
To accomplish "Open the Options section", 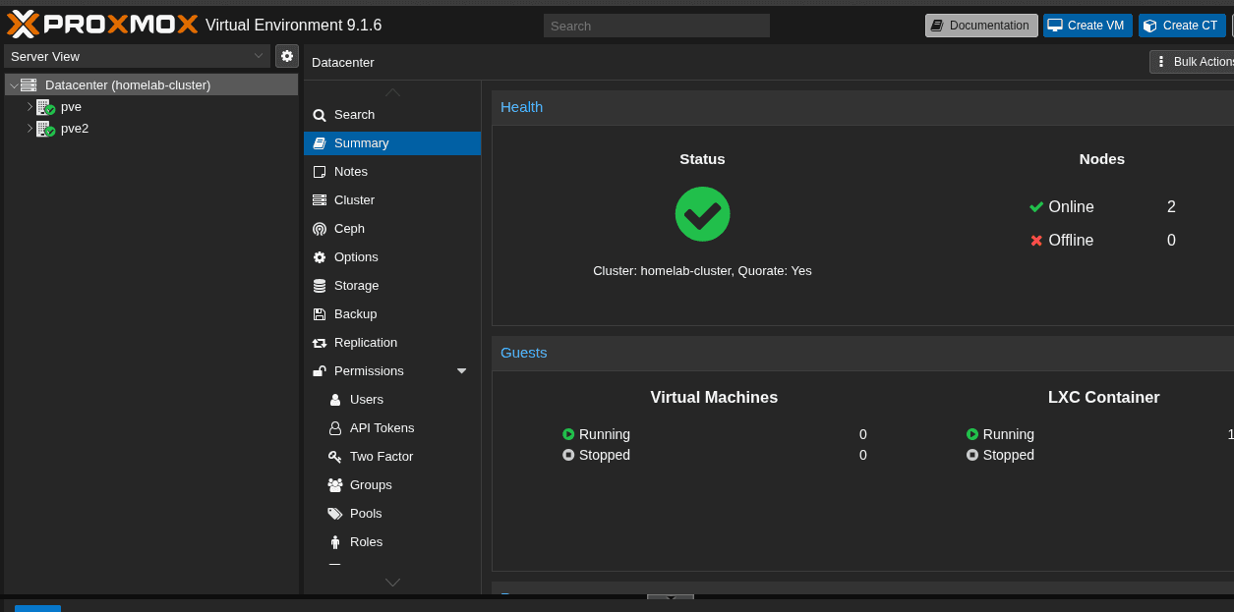I will pyautogui.click(x=356, y=256).
